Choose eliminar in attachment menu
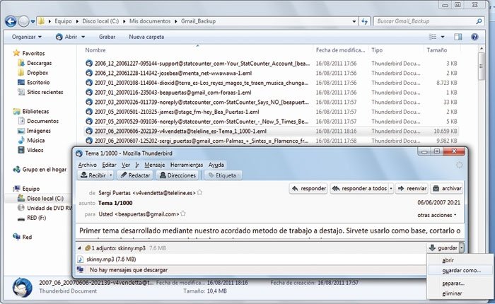This screenshot has width=495, height=304. click(452, 293)
